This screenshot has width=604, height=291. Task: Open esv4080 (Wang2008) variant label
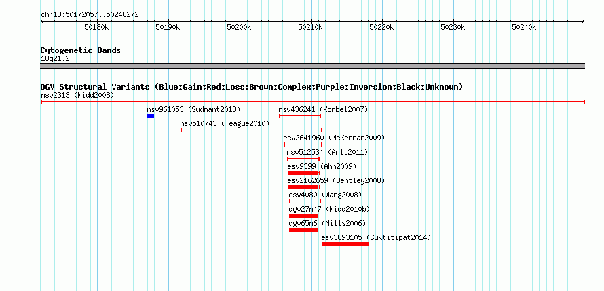tap(326, 195)
